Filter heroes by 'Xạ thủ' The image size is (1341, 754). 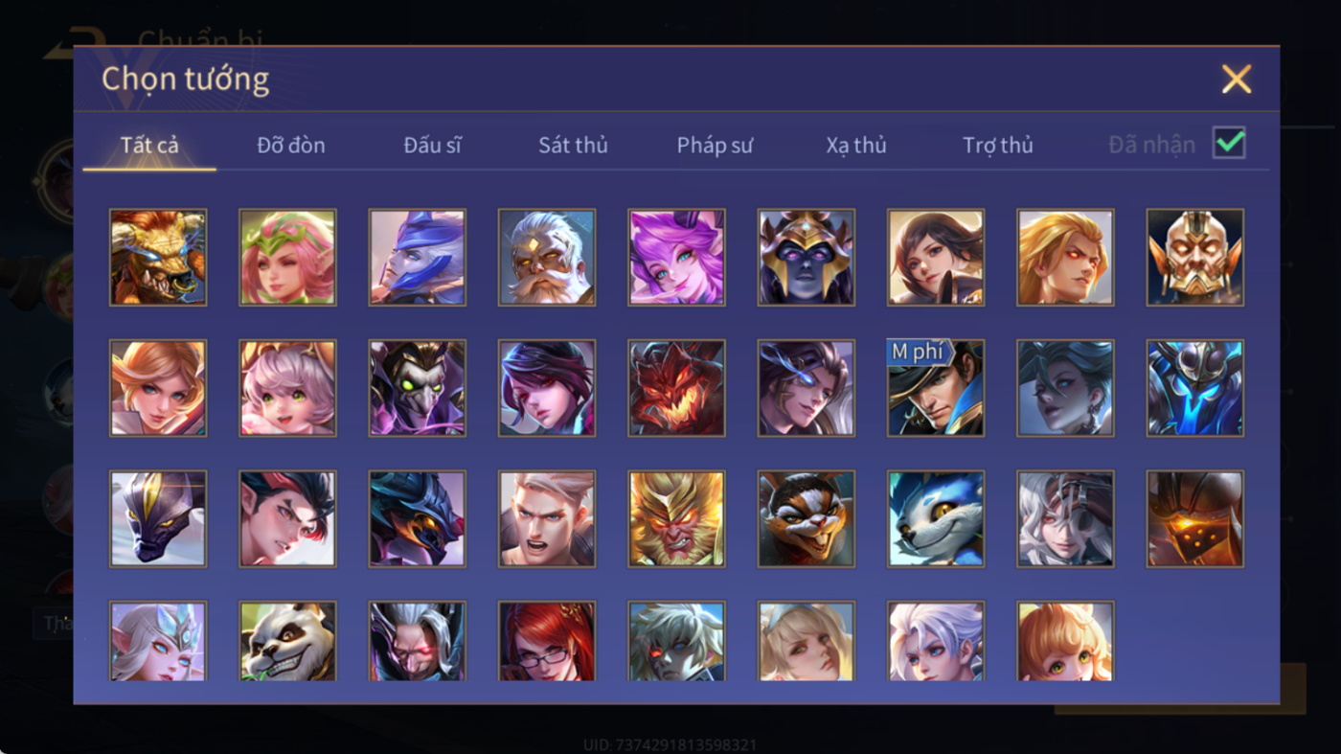(856, 146)
